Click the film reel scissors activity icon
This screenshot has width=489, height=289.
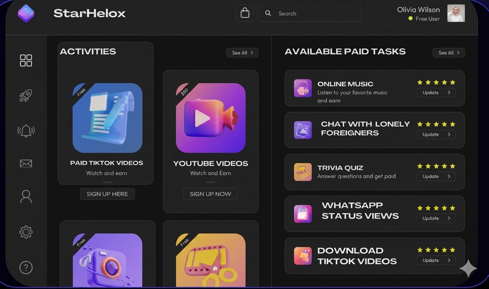coord(210,260)
